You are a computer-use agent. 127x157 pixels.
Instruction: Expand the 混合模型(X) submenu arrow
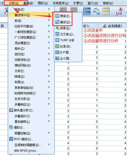coord(49,43)
